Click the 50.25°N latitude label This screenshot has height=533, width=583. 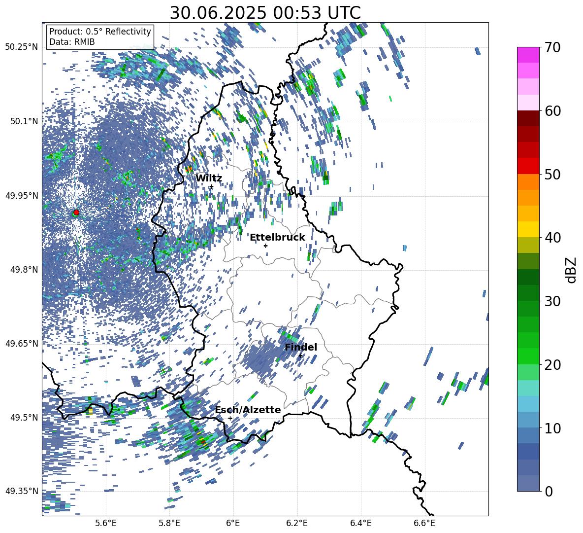point(21,47)
